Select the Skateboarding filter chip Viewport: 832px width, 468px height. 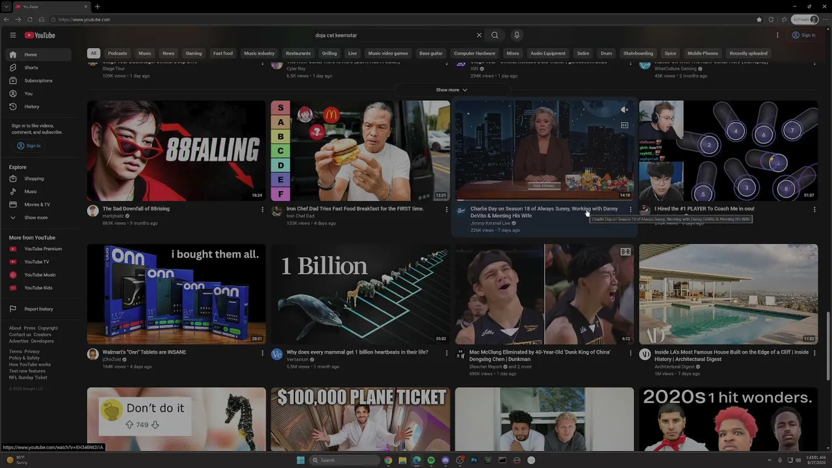point(638,53)
